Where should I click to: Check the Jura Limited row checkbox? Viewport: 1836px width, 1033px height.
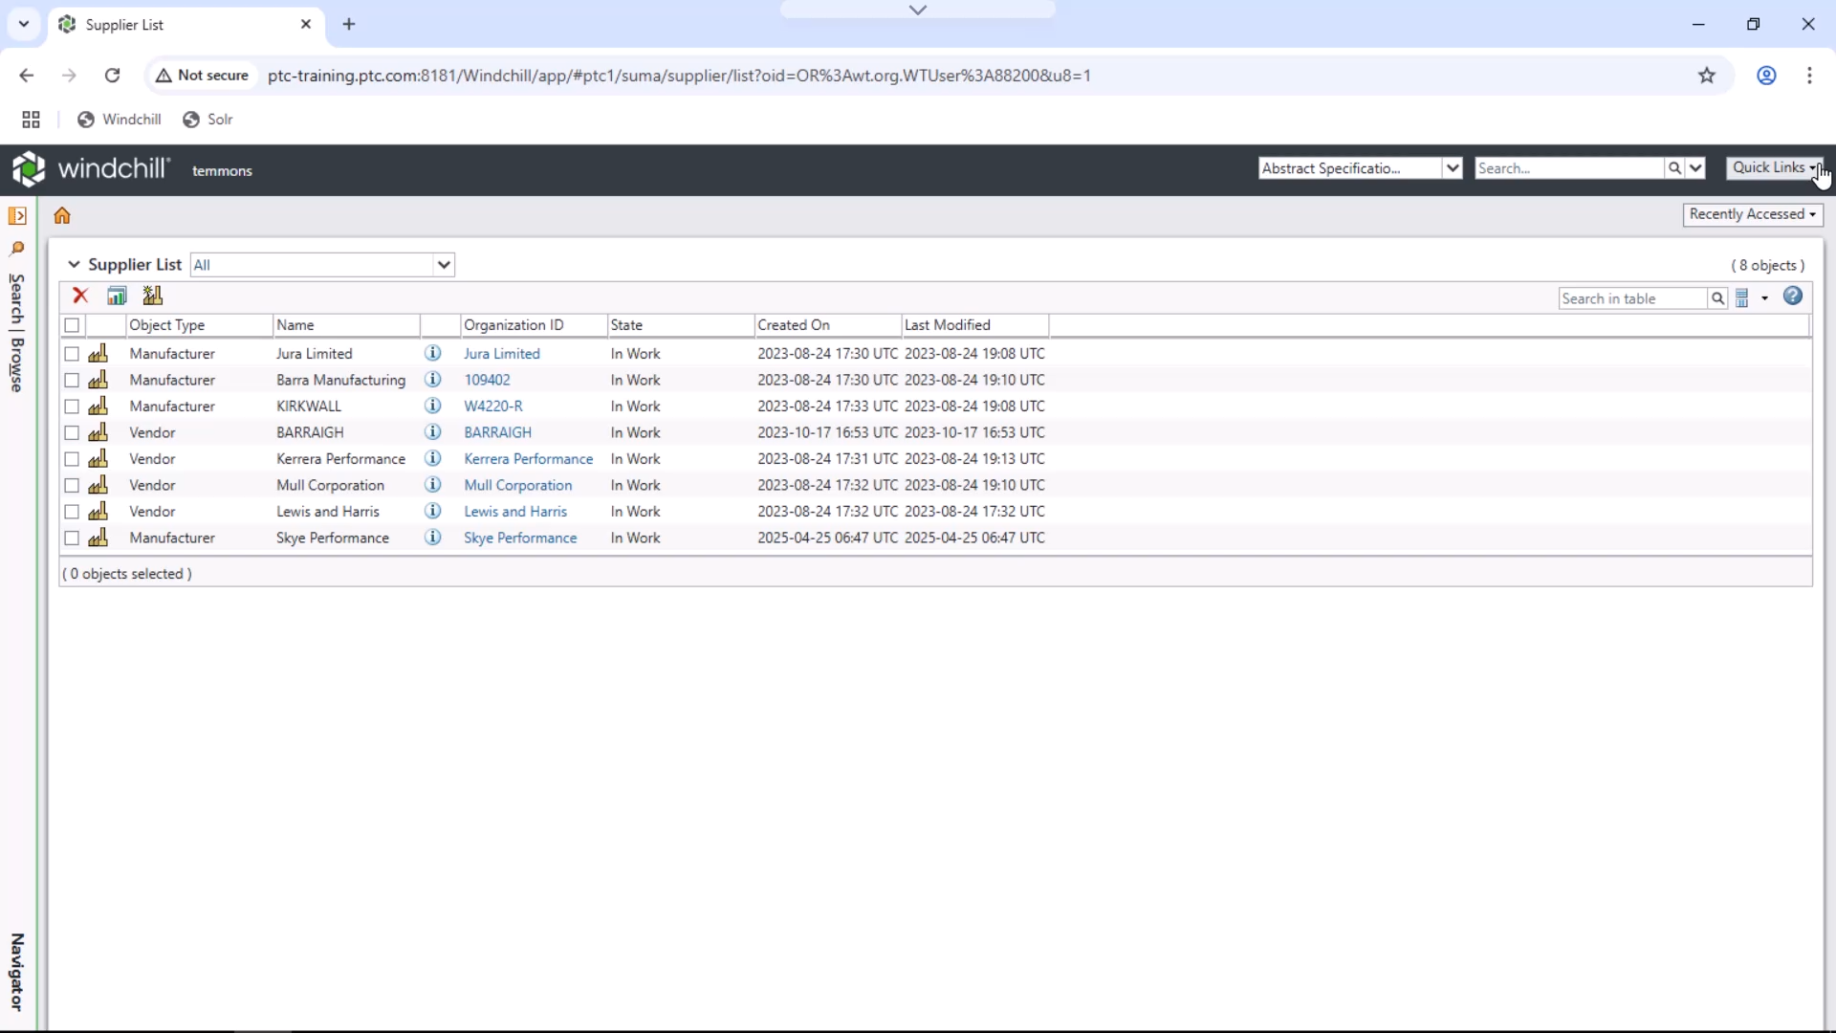[72, 354]
